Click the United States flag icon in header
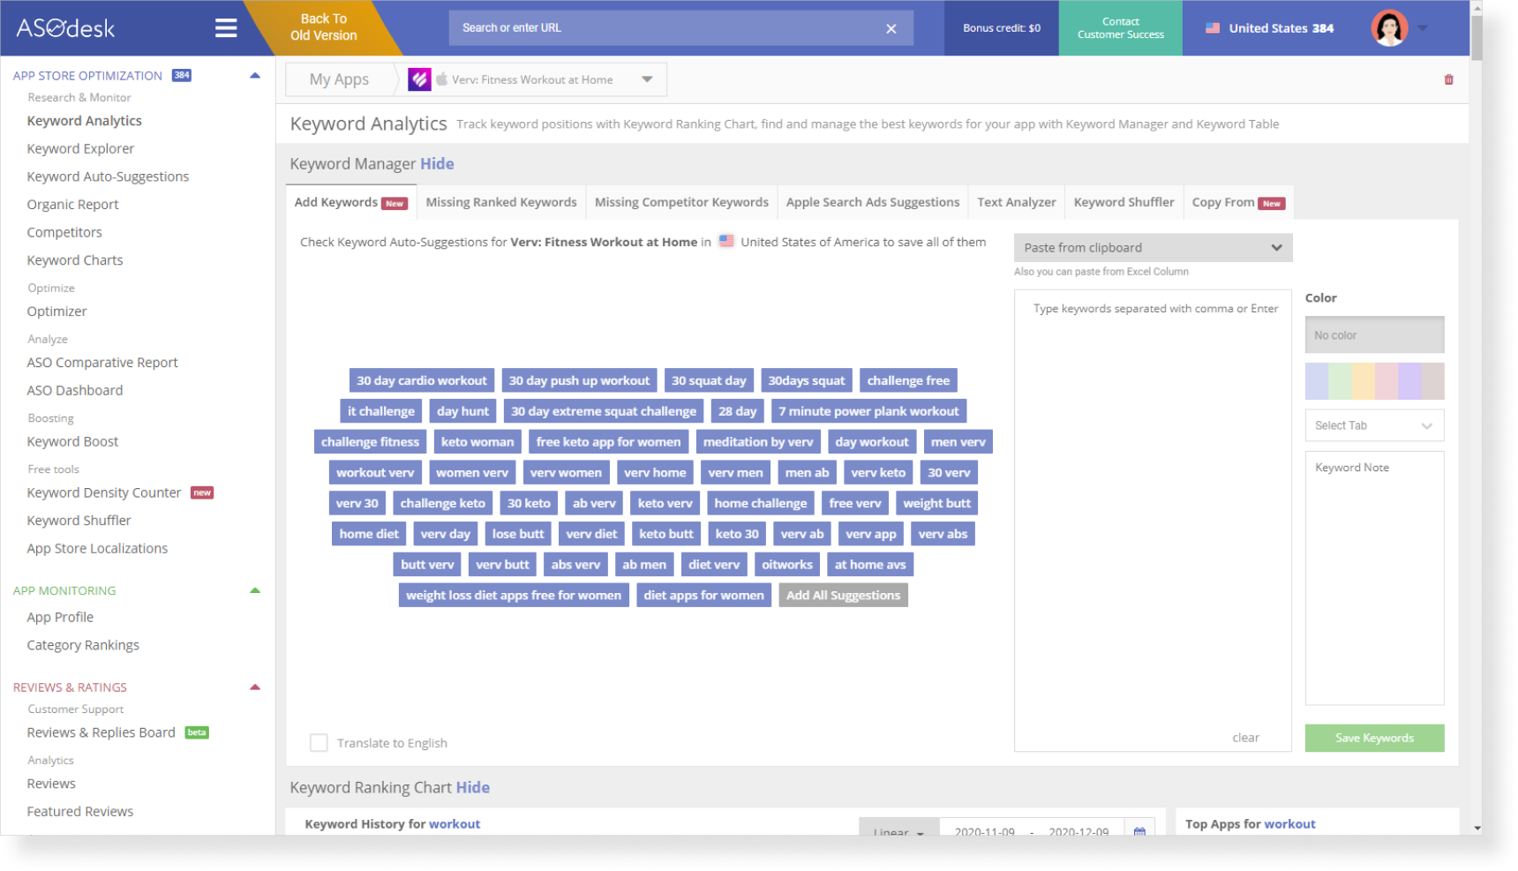This screenshot has width=1518, height=871. pos(1213,28)
